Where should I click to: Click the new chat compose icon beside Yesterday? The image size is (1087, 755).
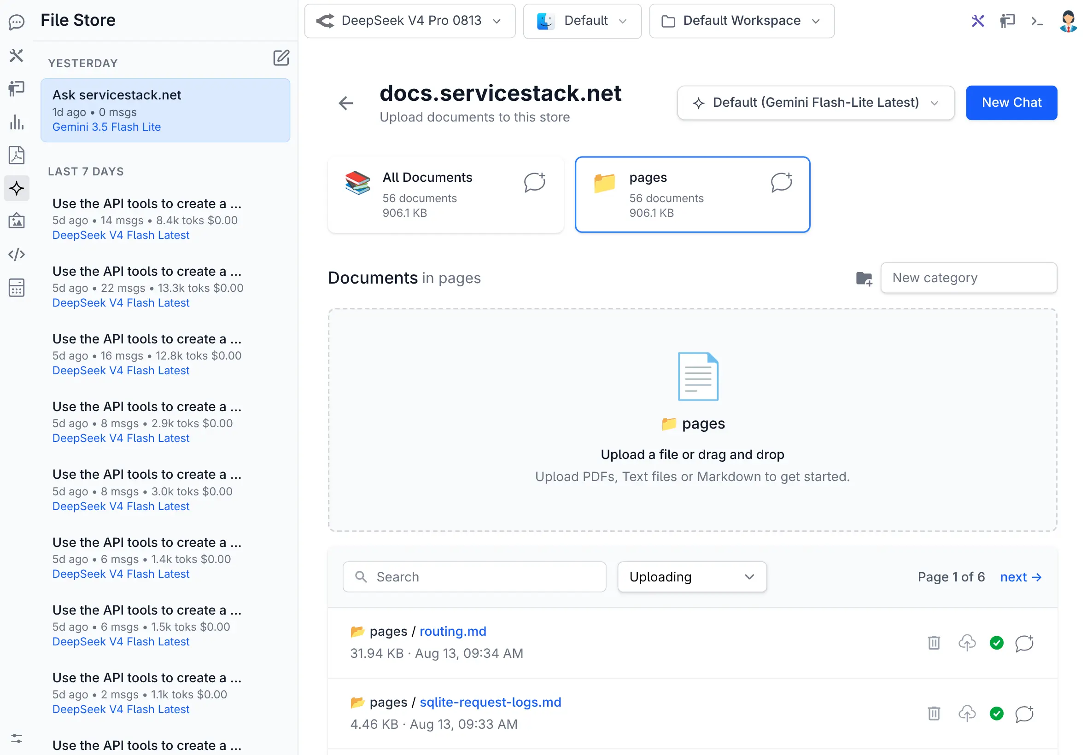[x=281, y=58]
